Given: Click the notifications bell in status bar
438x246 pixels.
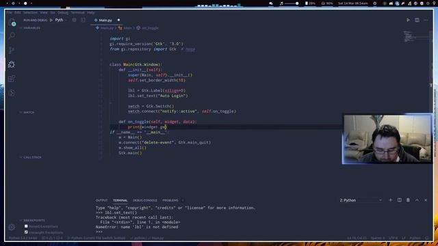Looking at the screenshot, I should (426, 238).
